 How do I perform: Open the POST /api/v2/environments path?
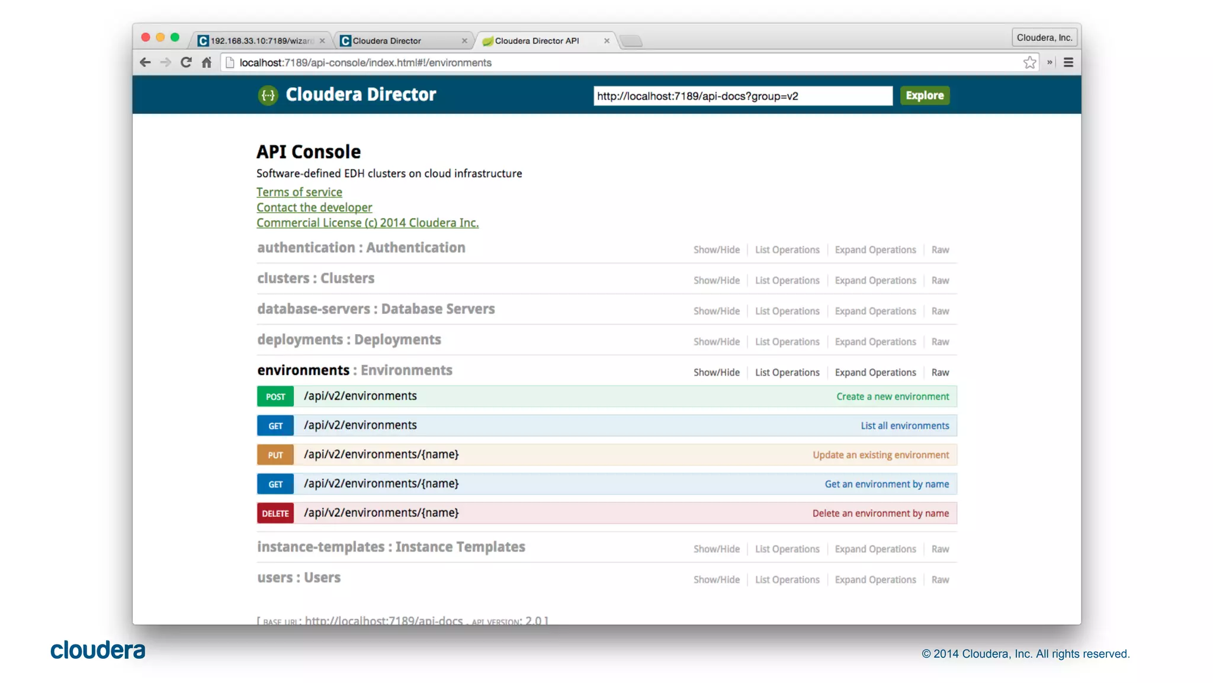360,396
